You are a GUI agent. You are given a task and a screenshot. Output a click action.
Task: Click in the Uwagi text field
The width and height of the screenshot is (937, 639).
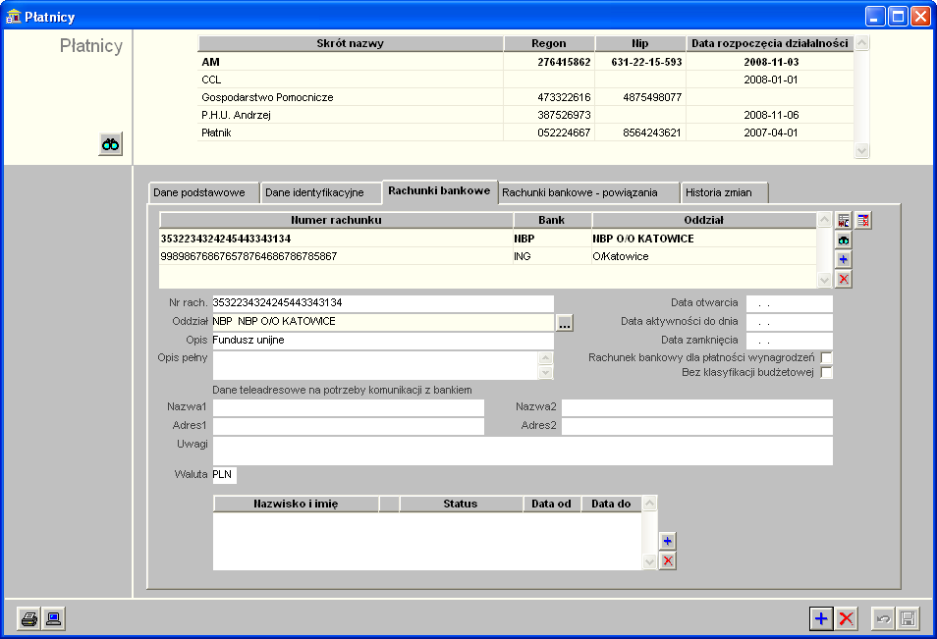[x=523, y=451]
